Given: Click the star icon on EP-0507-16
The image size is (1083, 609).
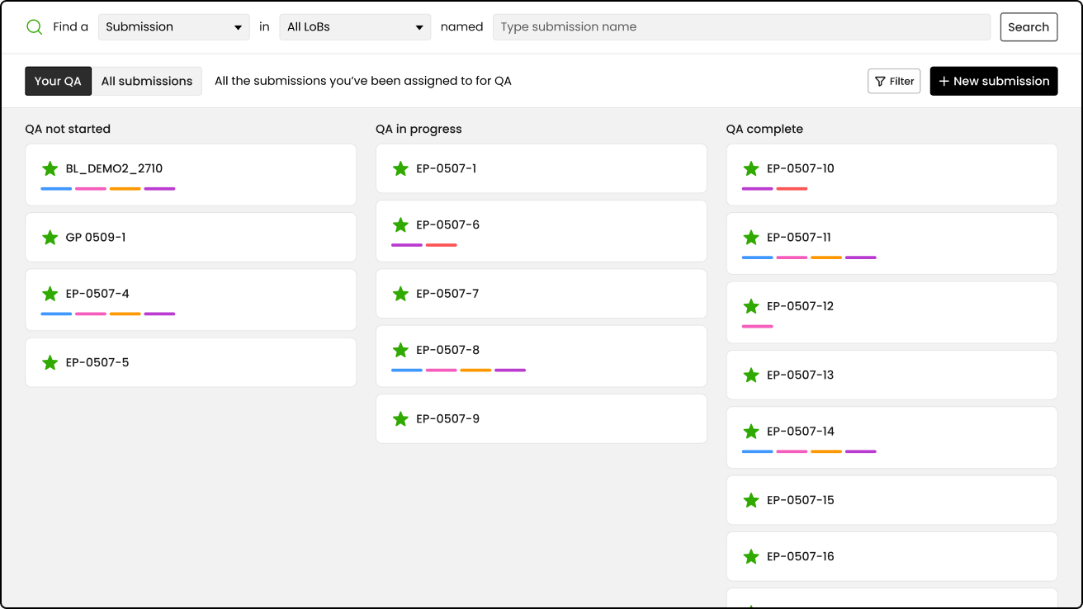Looking at the screenshot, I should point(750,557).
